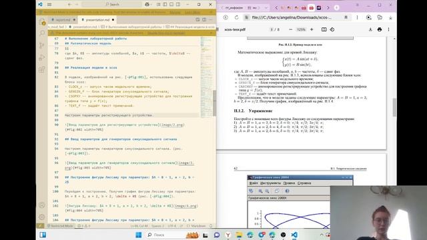Select the active highlighted browser tab
Screen dimensions: 427x240
tap(312, 8)
